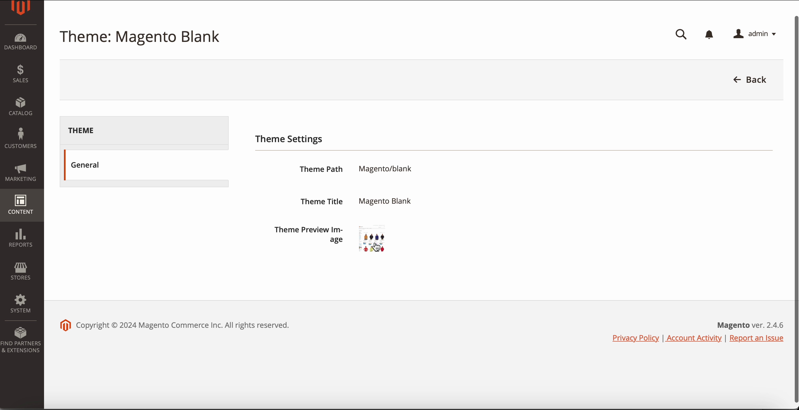Screen dimensions: 799x410
Task: Open the notifications bell icon
Action: pyautogui.click(x=709, y=34)
